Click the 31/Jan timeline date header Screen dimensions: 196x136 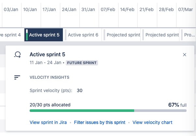(88, 9)
